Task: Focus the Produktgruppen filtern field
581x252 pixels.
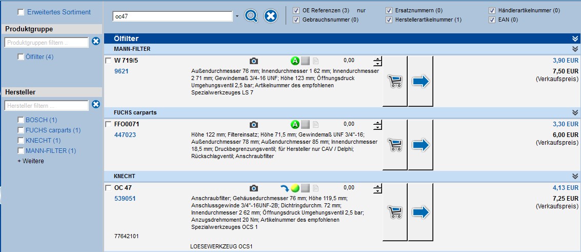Action: pyautogui.click(x=46, y=43)
